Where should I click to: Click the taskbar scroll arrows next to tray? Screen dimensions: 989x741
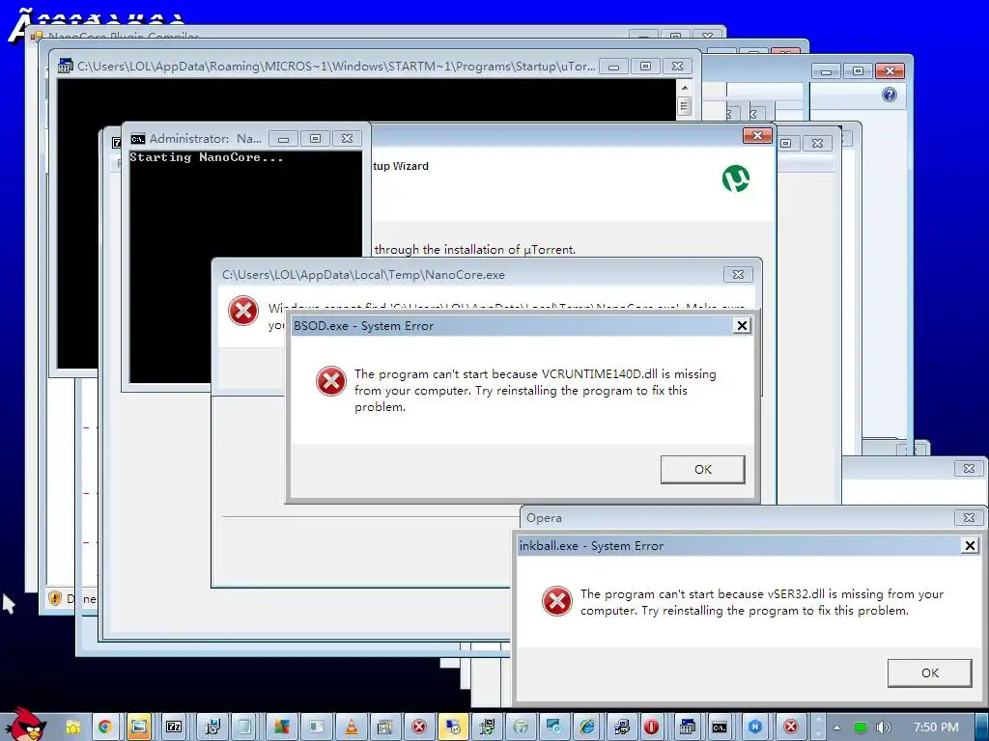(817, 727)
